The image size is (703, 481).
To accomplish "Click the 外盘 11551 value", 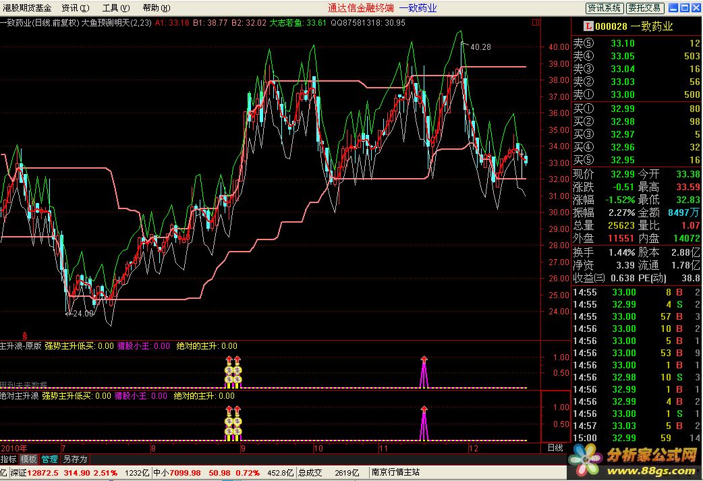I will 621,239.
